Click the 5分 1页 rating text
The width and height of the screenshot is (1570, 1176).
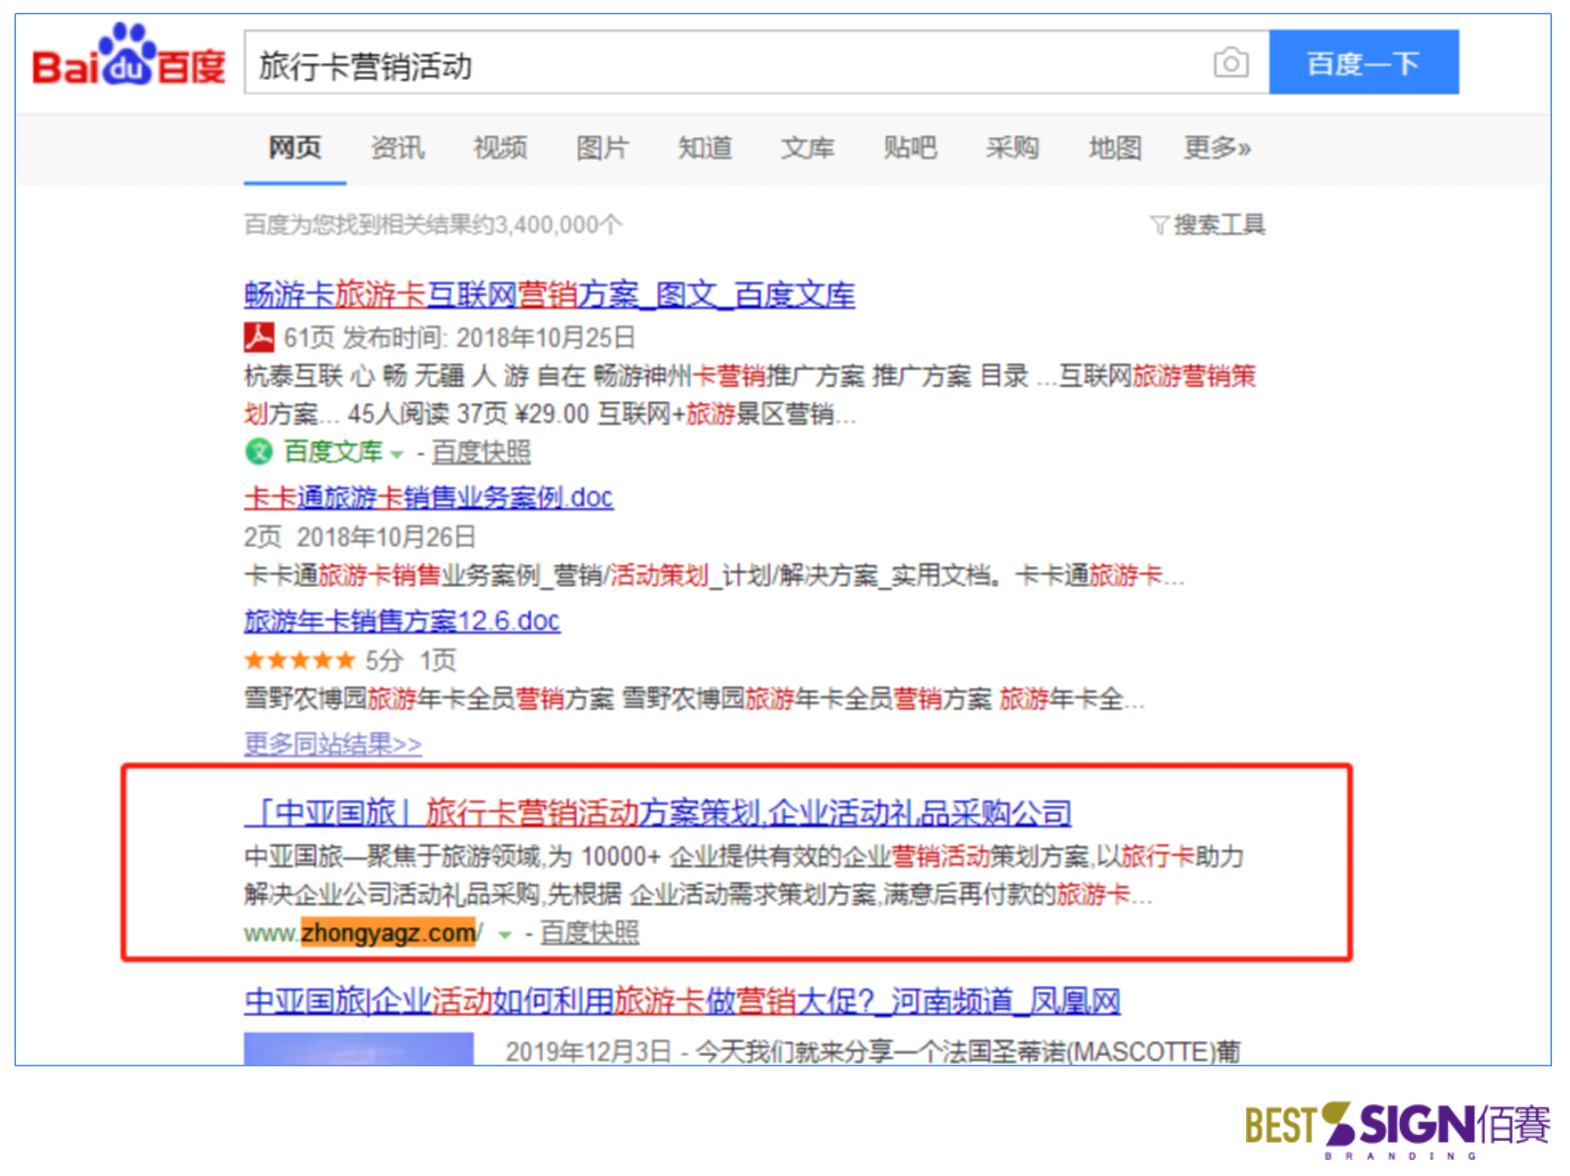[x=411, y=660]
